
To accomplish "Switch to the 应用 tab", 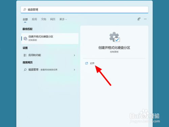I will coord(34,19).
